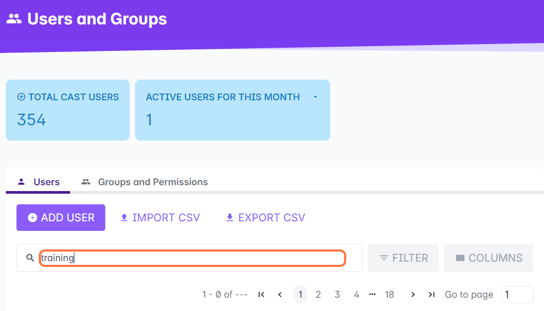Select page 2 in pagination
Screen dimensions: 544x311
(318, 295)
